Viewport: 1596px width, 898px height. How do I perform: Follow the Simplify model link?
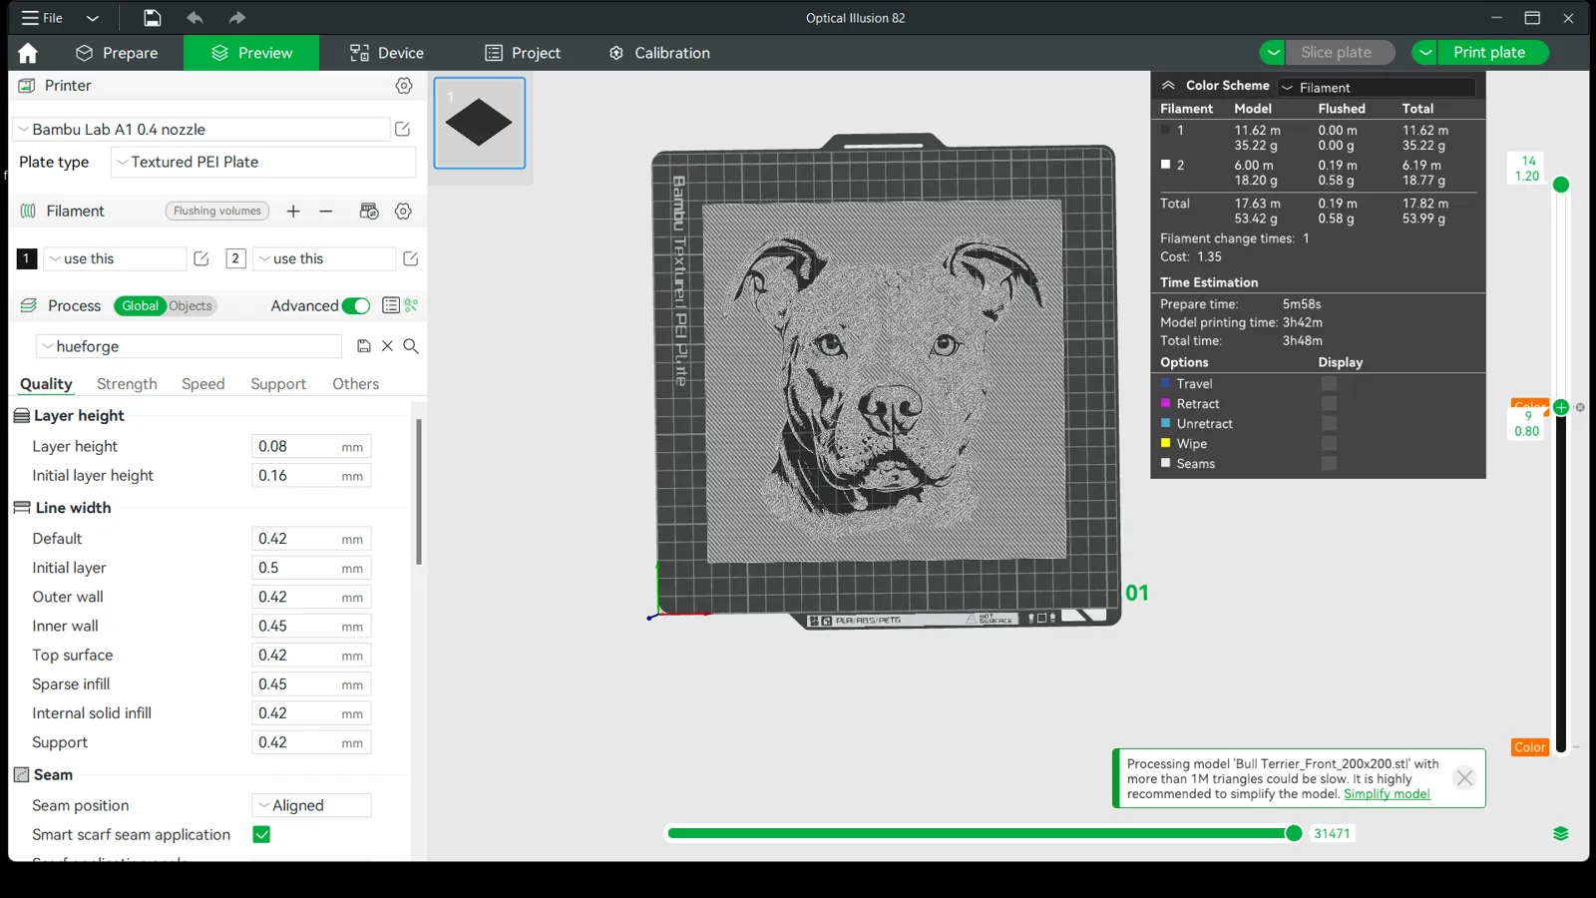tap(1387, 794)
